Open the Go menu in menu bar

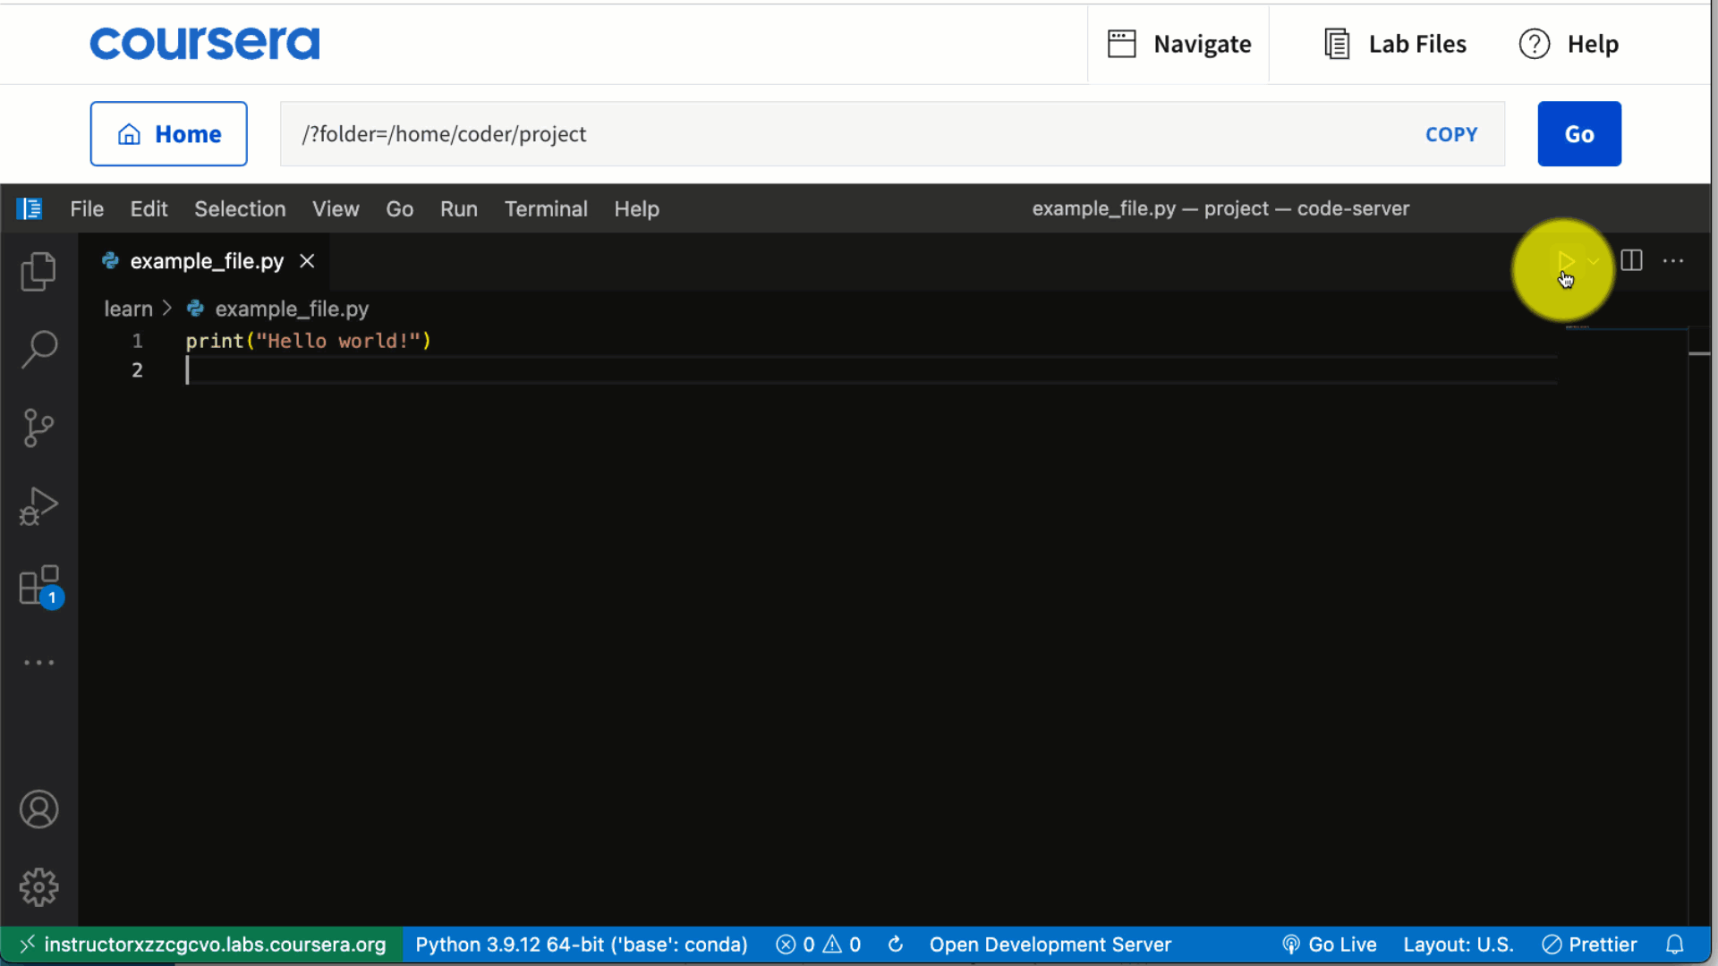tap(399, 208)
